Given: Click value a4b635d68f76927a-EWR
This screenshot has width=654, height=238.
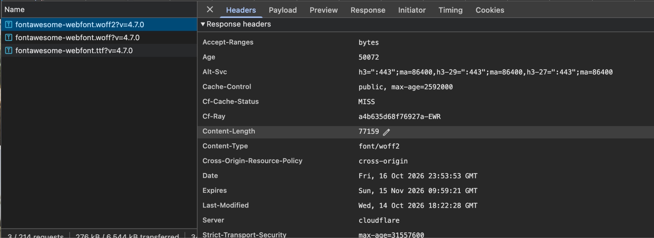Looking at the screenshot, I should [399, 117].
